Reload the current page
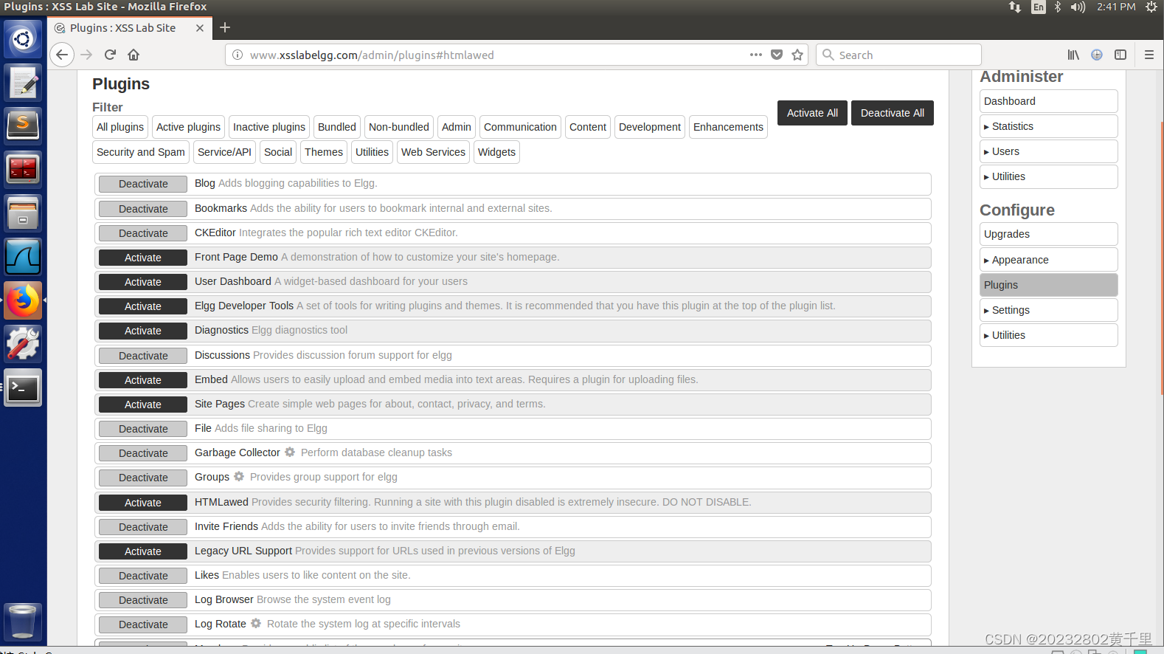 pyautogui.click(x=110, y=55)
